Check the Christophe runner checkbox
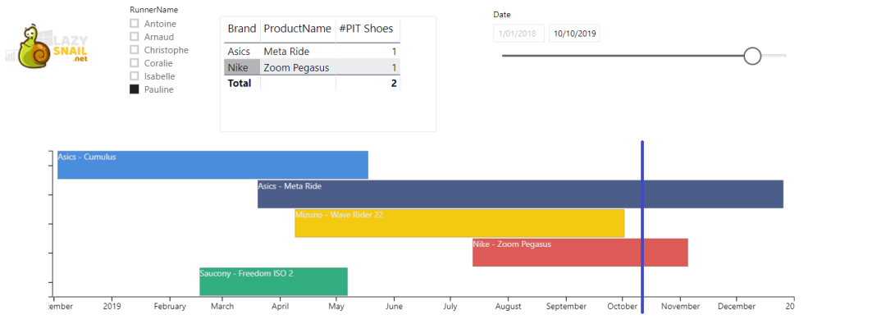 pos(135,50)
